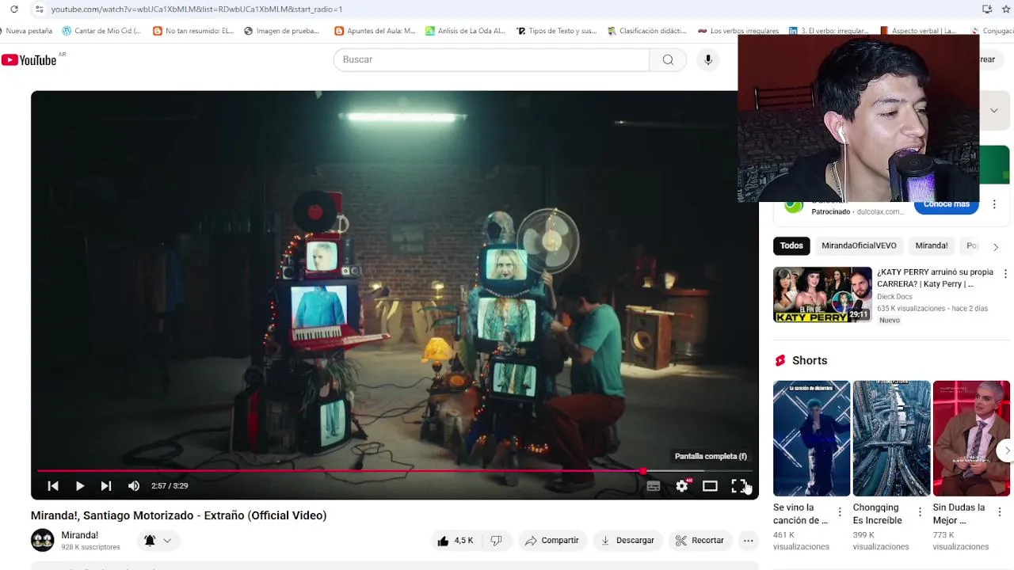The height and width of the screenshot is (570, 1014).
Task: Expand the subscription notification dropdown chevron
Action: [167, 541]
